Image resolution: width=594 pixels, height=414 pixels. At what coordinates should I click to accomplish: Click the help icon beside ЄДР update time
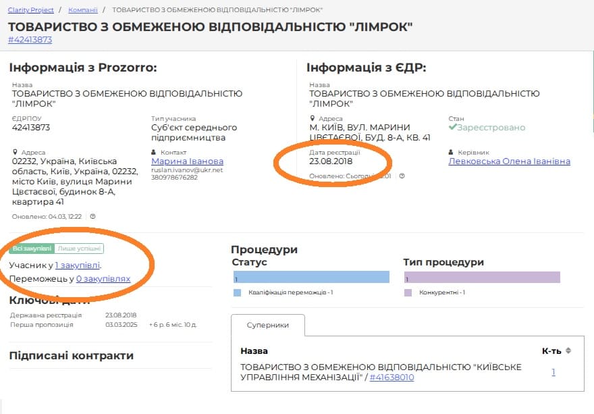[x=402, y=176]
